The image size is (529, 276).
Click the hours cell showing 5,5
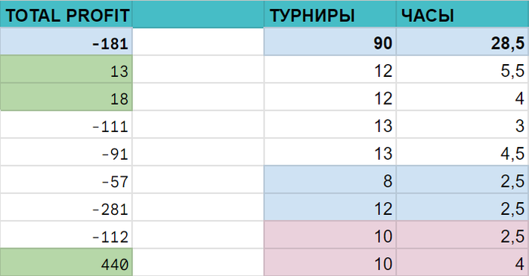click(462, 69)
